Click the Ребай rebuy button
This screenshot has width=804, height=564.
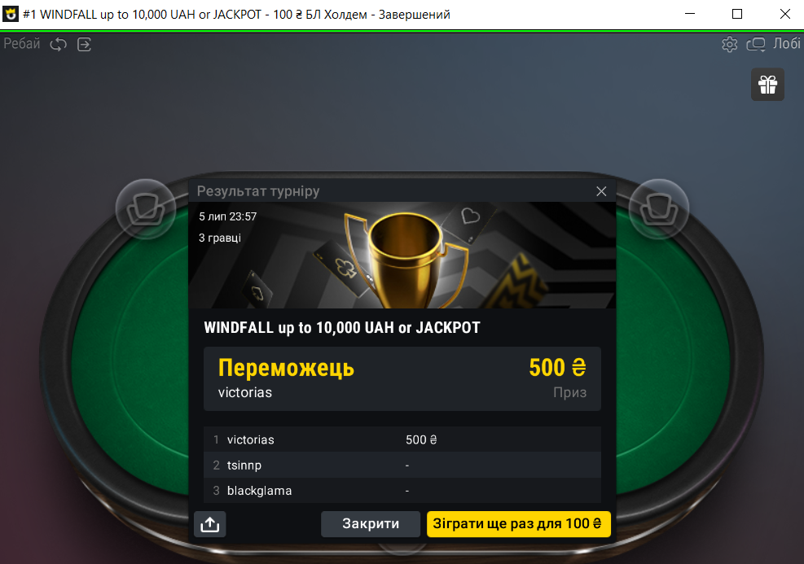coord(21,44)
